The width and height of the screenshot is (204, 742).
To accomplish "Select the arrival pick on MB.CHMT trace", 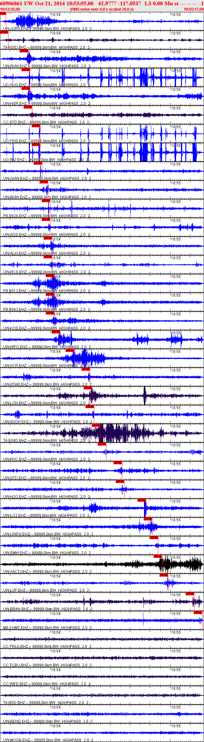I will click(x=198, y=613).
